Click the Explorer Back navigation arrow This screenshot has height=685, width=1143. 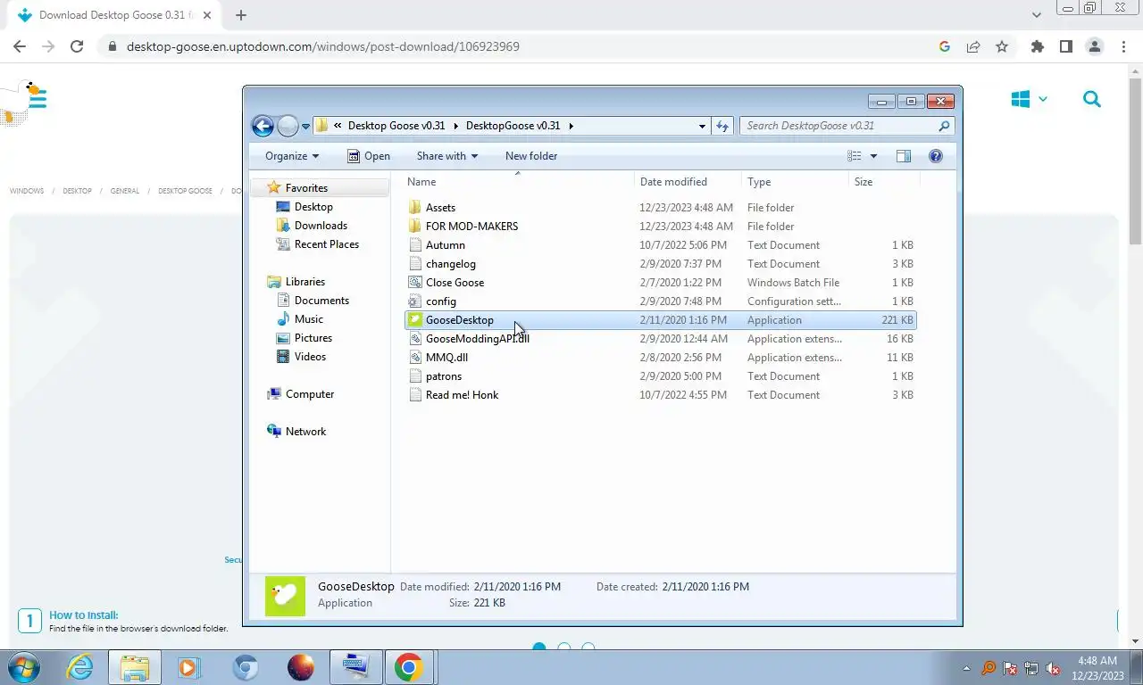coord(263,126)
